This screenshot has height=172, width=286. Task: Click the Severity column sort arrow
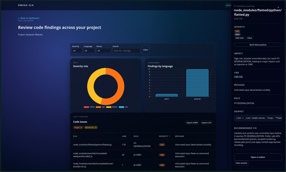[x=169, y=136]
